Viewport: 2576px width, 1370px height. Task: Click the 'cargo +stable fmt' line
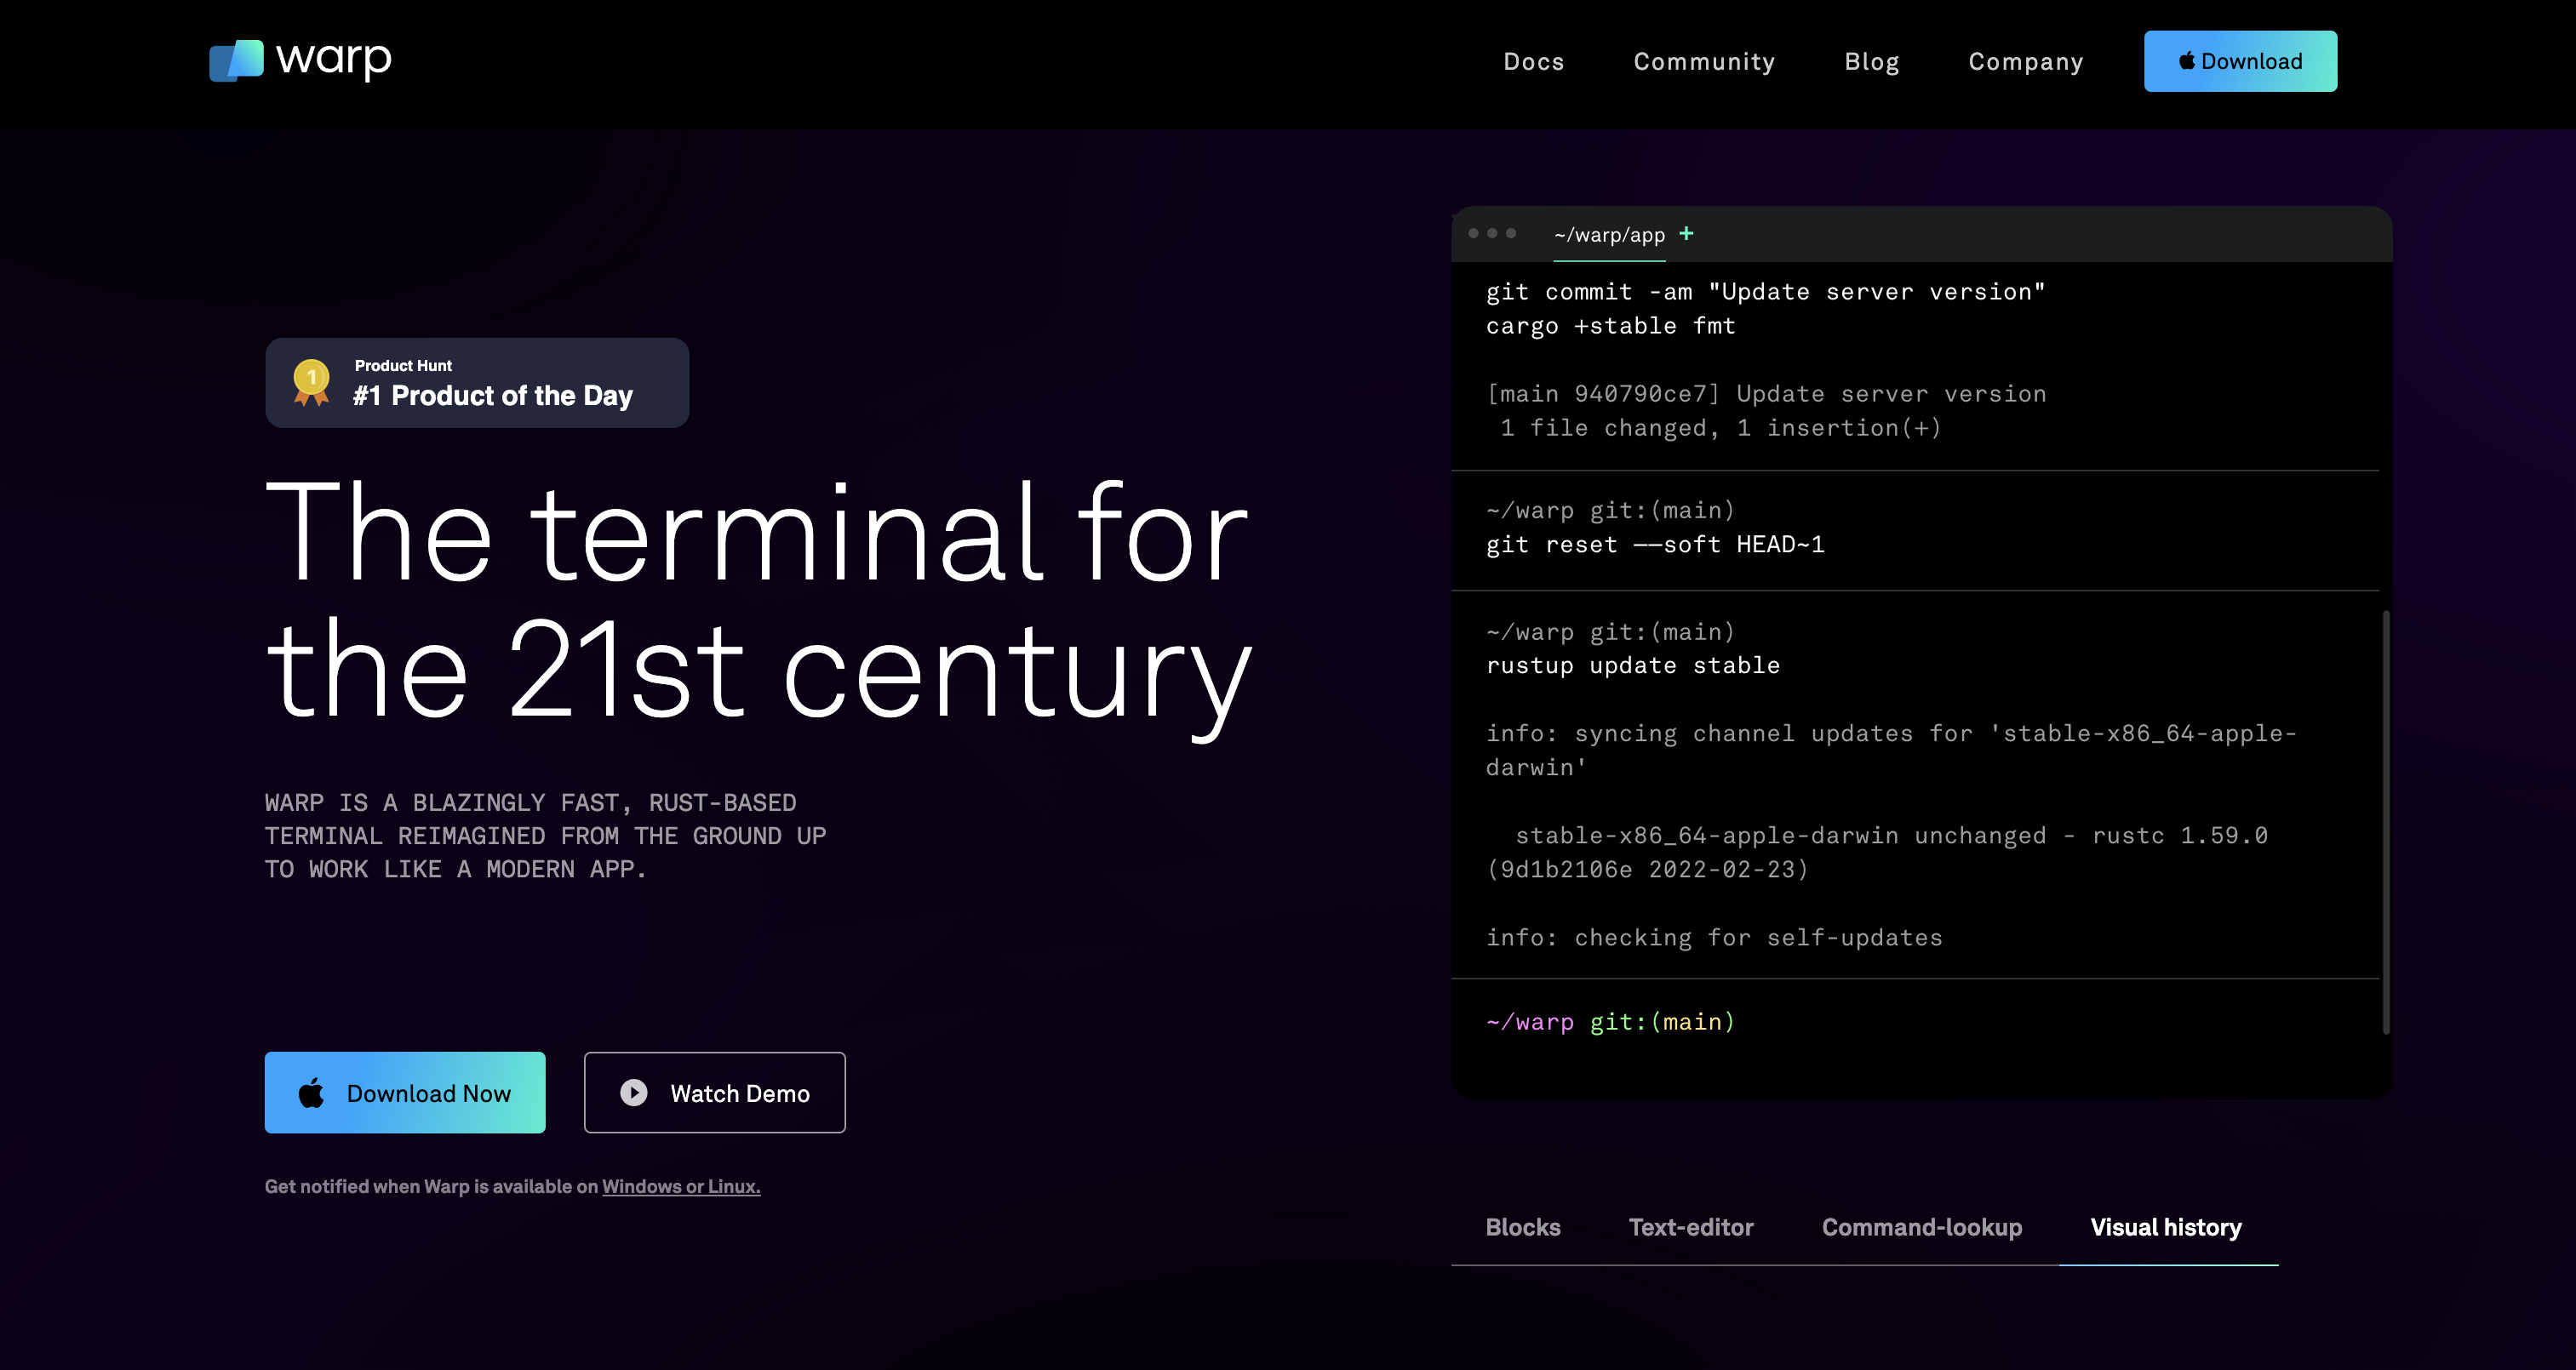1610,326
